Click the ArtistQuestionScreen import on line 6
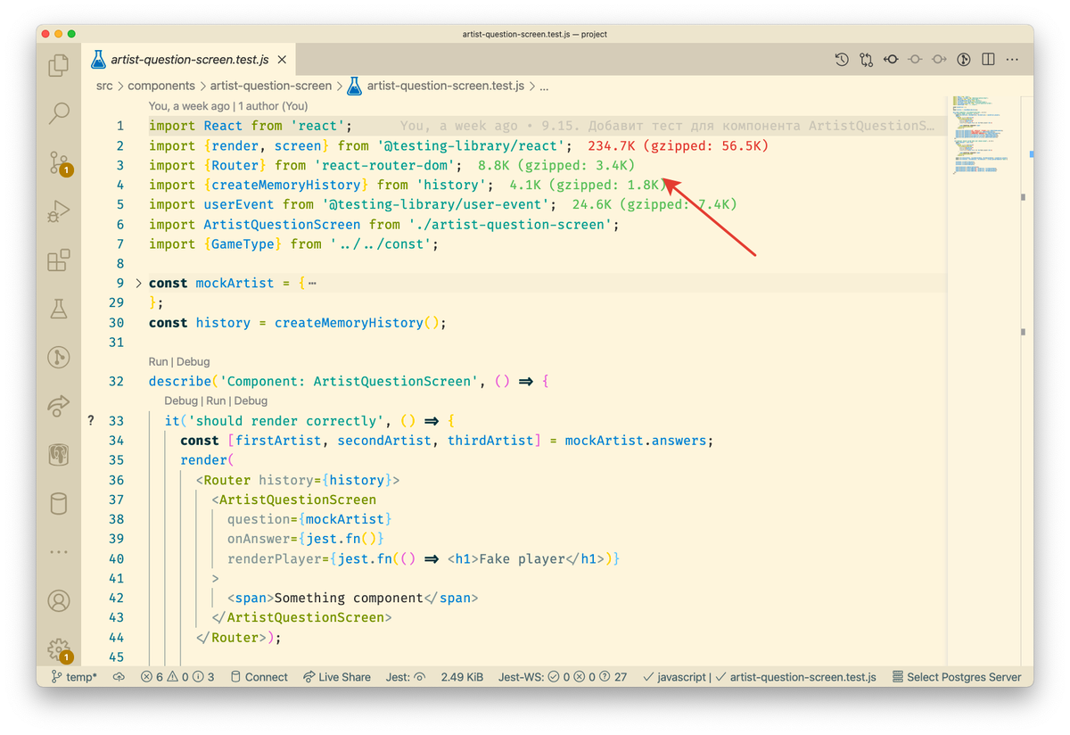Screen dimensions: 1070x735 [x=282, y=224]
